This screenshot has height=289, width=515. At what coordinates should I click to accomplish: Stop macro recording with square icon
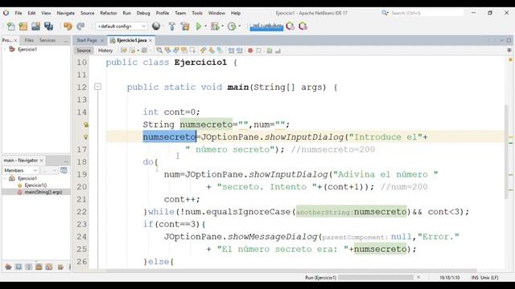[259, 51]
